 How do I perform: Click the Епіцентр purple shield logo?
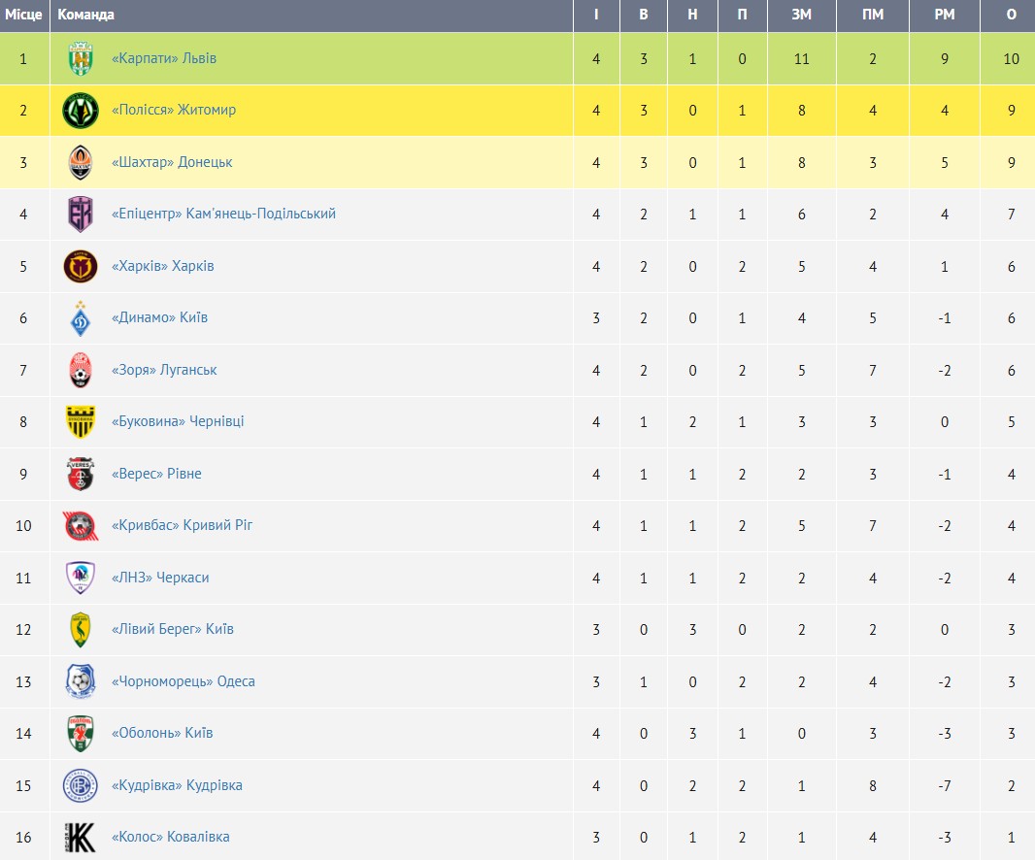pos(81,214)
